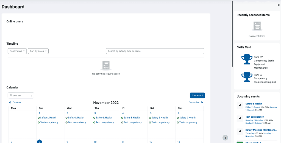Open Safety & Health event on Saturday 5

[160, 118]
